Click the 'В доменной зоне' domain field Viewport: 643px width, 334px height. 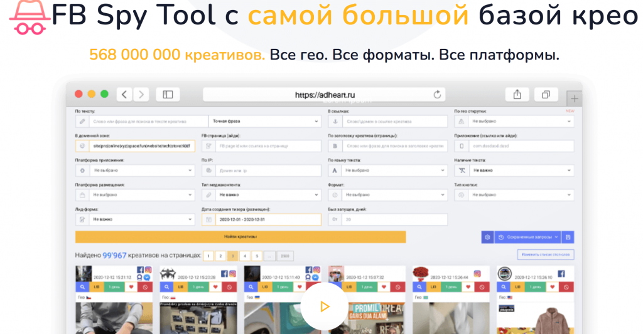[135, 146]
